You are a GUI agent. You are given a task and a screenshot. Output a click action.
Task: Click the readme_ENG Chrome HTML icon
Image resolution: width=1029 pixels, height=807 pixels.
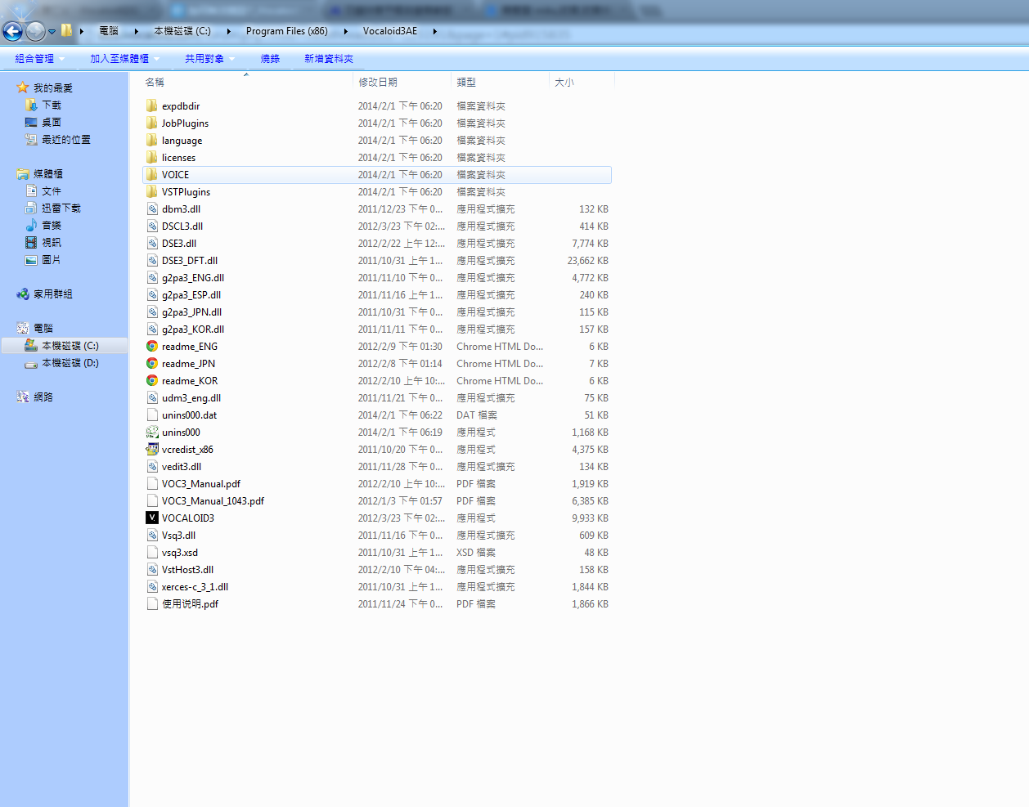[152, 346]
